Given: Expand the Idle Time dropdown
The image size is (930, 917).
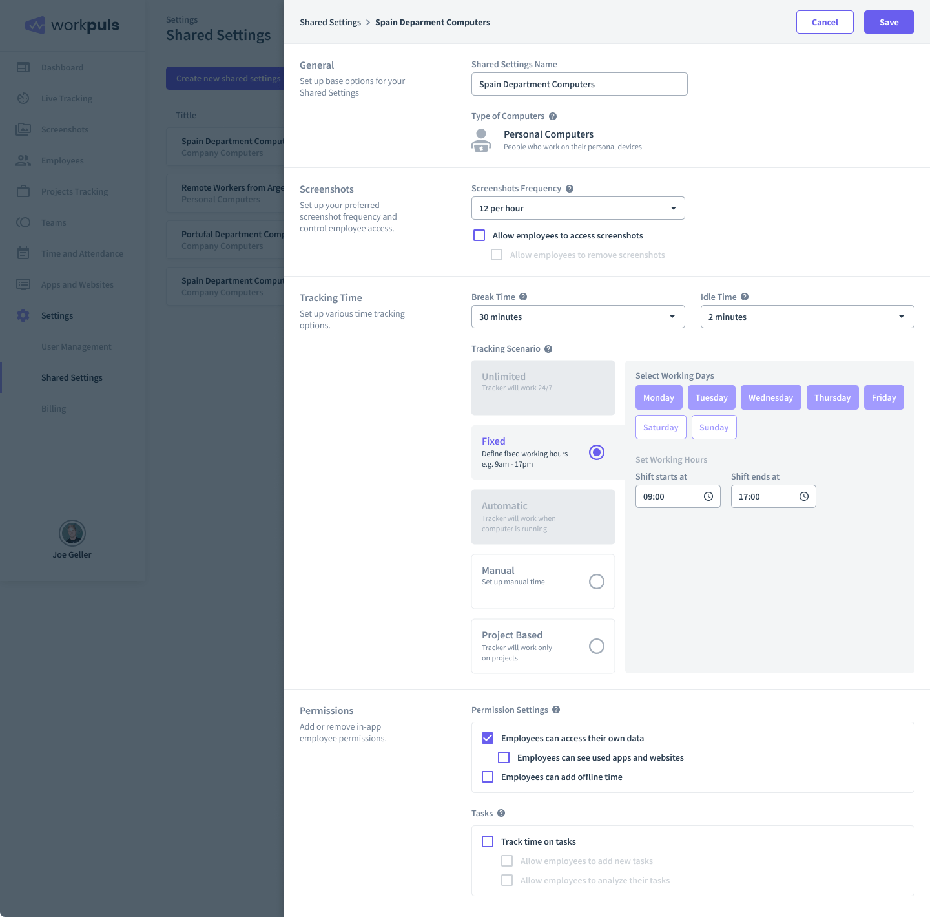Looking at the screenshot, I should (806, 317).
